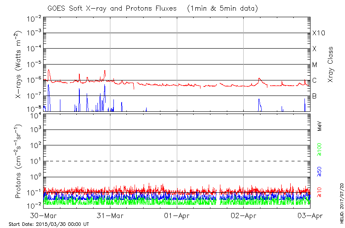Select the green ≥100 MeV legend label
Viewport: 345px width, 228px height.
tap(320, 148)
